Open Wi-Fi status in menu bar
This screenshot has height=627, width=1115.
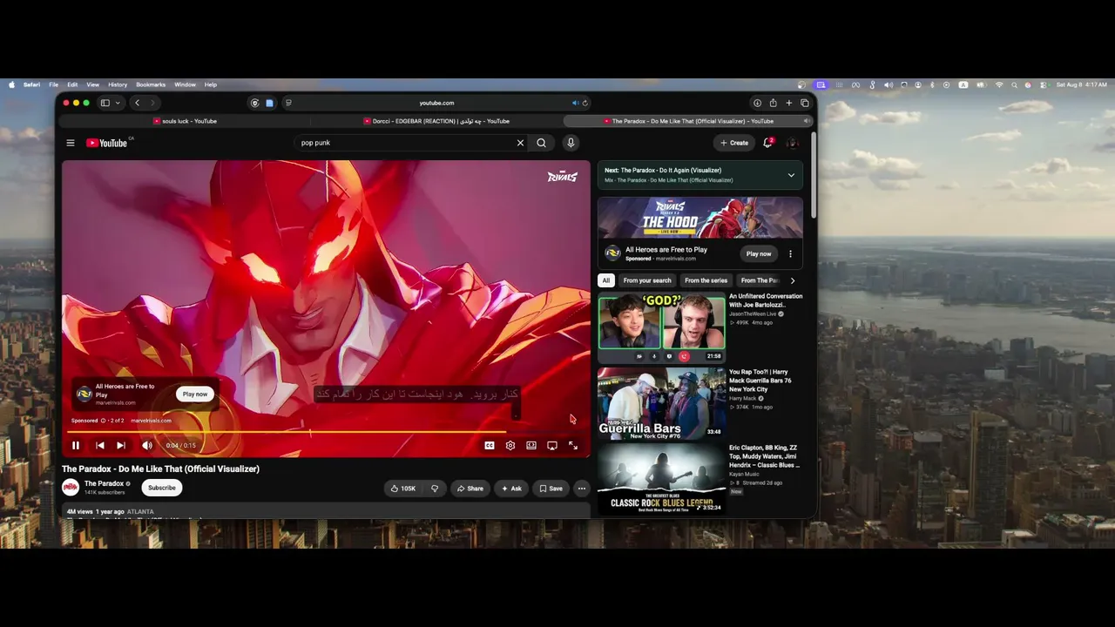tap(999, 84)
